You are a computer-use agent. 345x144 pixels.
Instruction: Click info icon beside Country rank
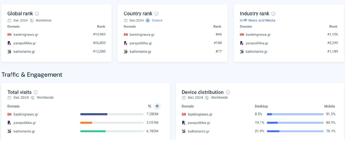point(156,14)
